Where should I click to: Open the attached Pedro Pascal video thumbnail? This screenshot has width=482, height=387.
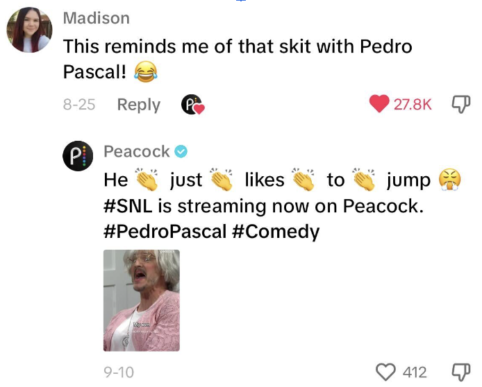point(142,300)
